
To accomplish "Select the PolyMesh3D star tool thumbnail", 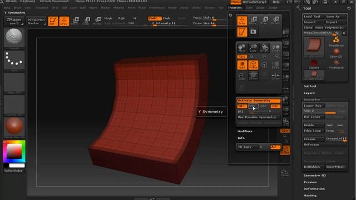I will pos(336,64).
